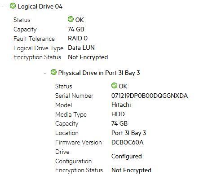
Task: Click the Port 3I Bay 3 location value
Action: click(x=128, y=133)
